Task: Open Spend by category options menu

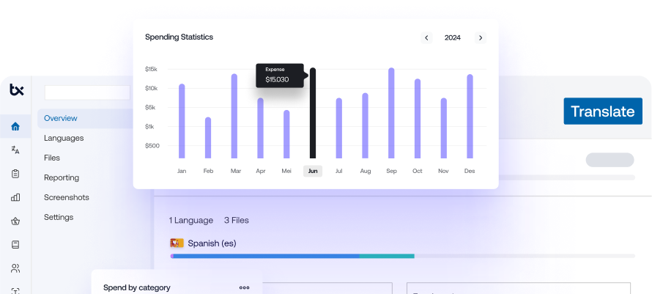Action: pos(245,287)
